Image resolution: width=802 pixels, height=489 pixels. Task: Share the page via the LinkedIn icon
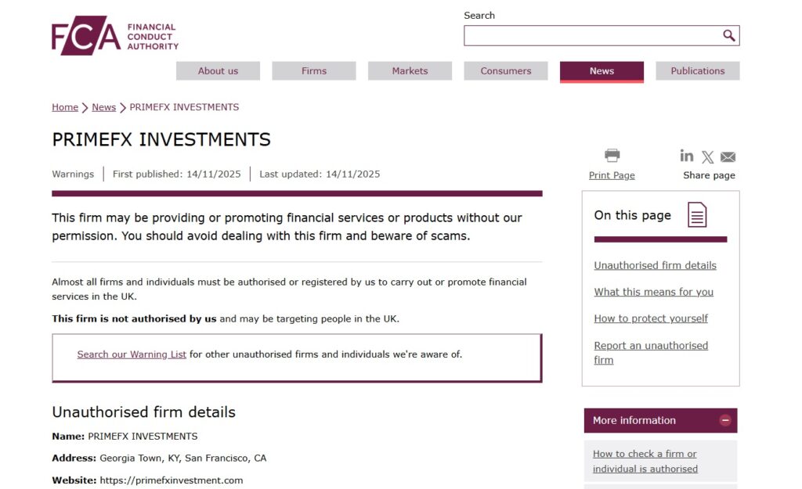[x=686, y=156]
